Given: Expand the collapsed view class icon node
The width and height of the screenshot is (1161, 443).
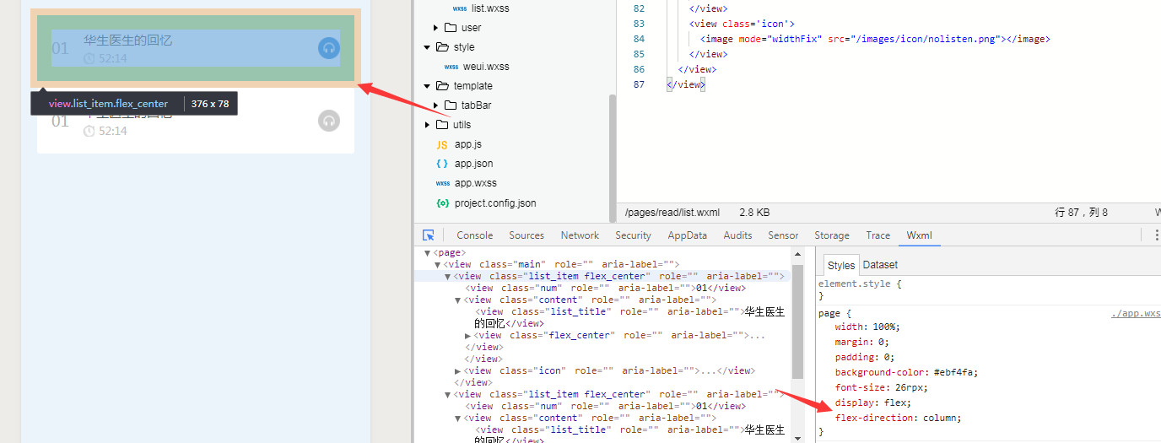Looking at the screenshot, I should click(458, 371).
